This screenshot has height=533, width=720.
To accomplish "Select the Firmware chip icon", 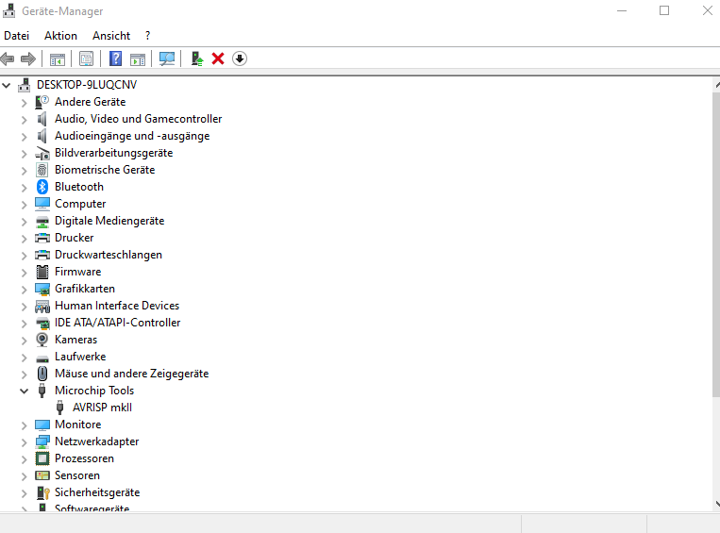I will (x=42, y=272).
